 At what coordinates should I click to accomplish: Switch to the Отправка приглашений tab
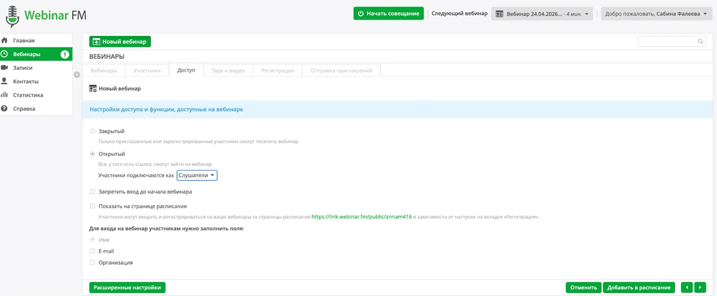click(341, 71)
